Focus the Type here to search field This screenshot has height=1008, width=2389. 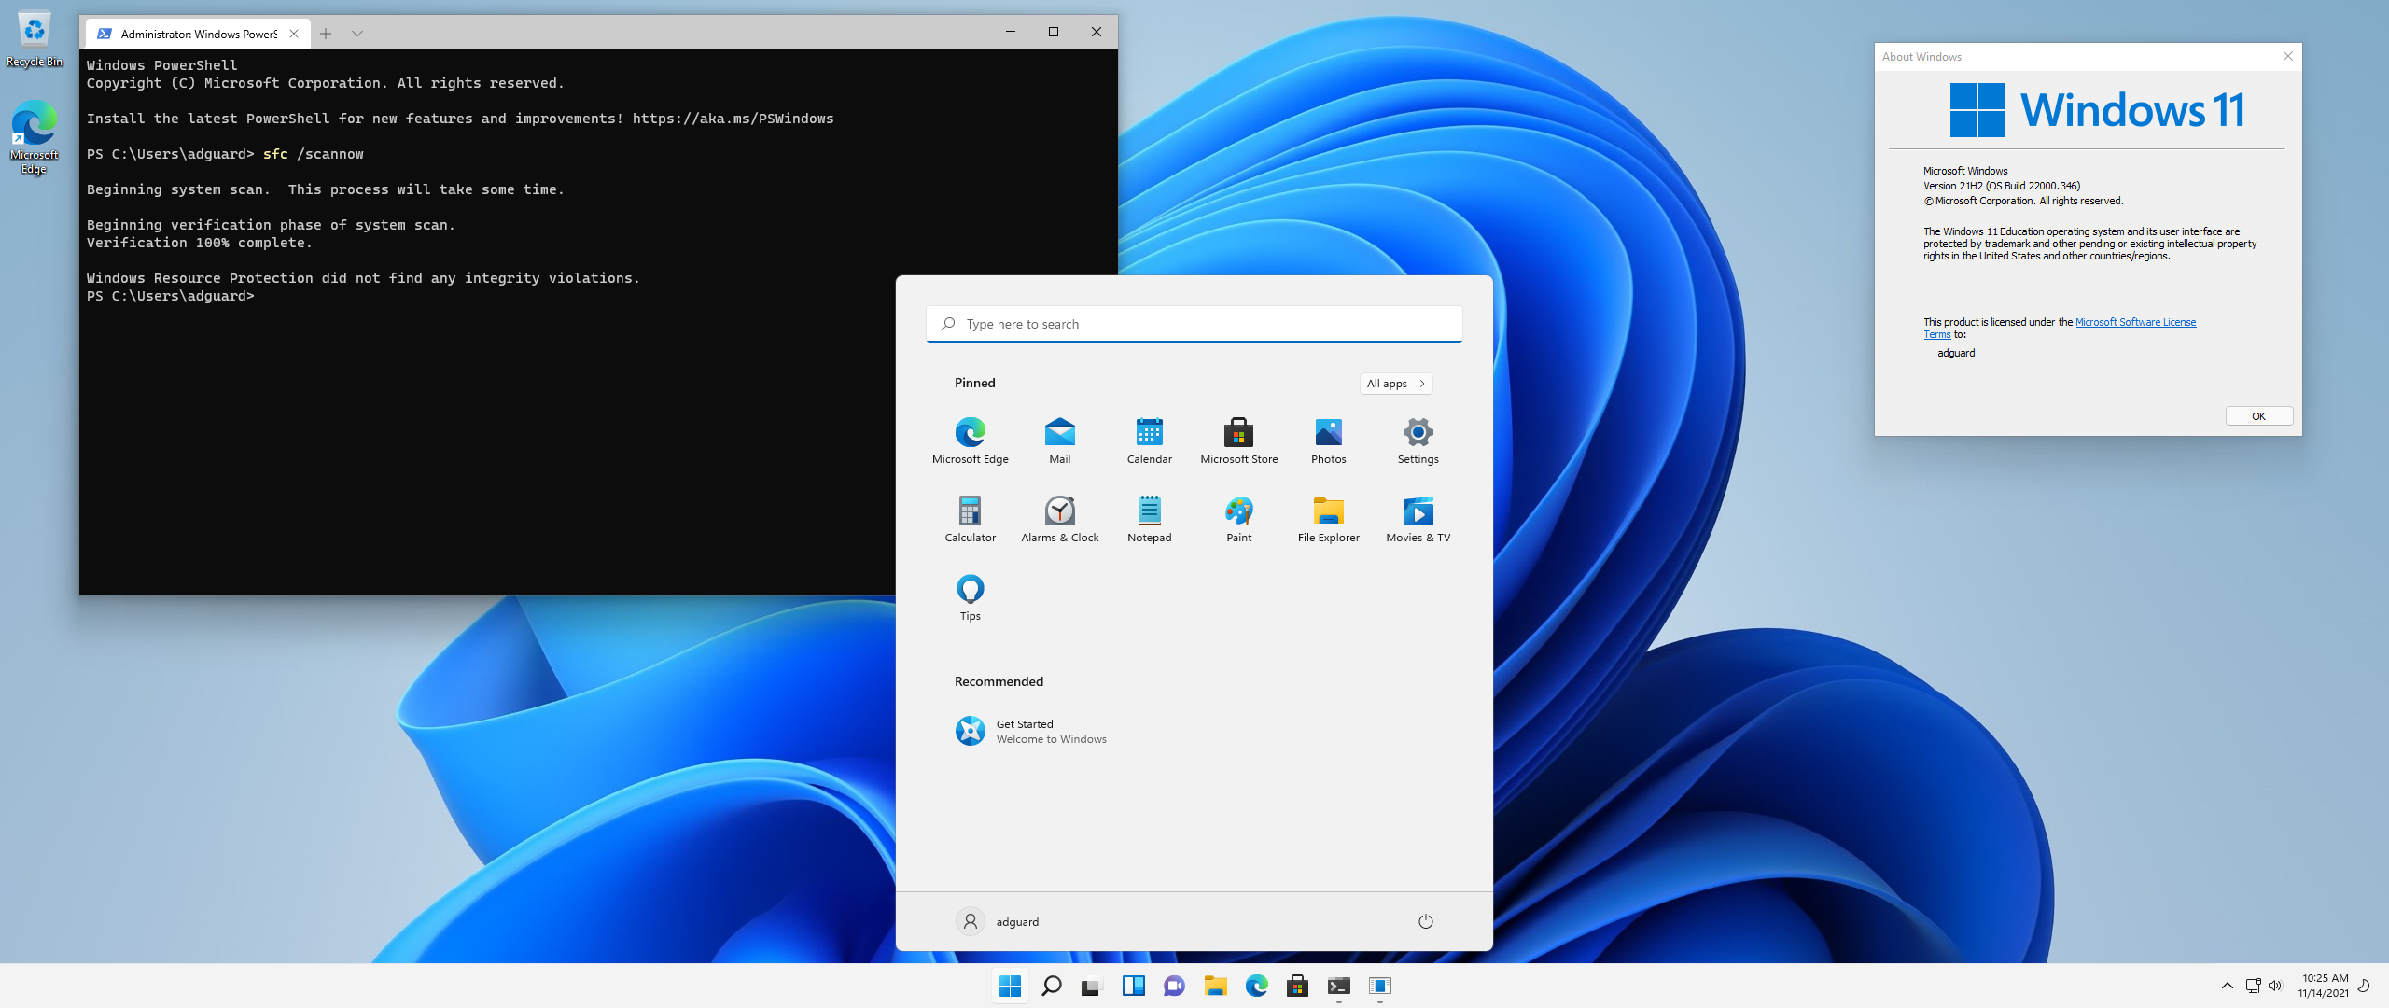(x=1194, y=324)
